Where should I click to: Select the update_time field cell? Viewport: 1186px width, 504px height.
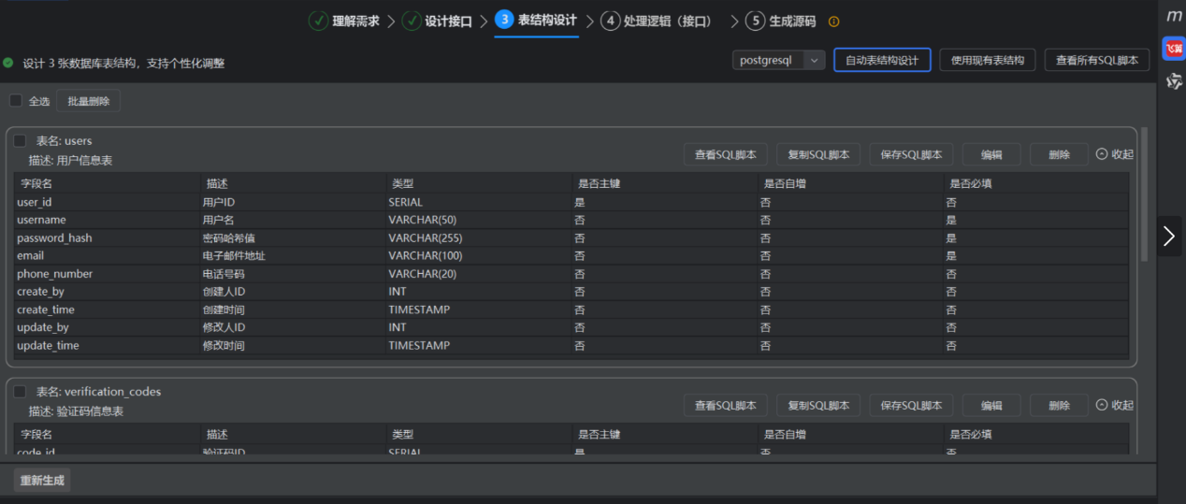pyautogui.click(x=107, y=345)
